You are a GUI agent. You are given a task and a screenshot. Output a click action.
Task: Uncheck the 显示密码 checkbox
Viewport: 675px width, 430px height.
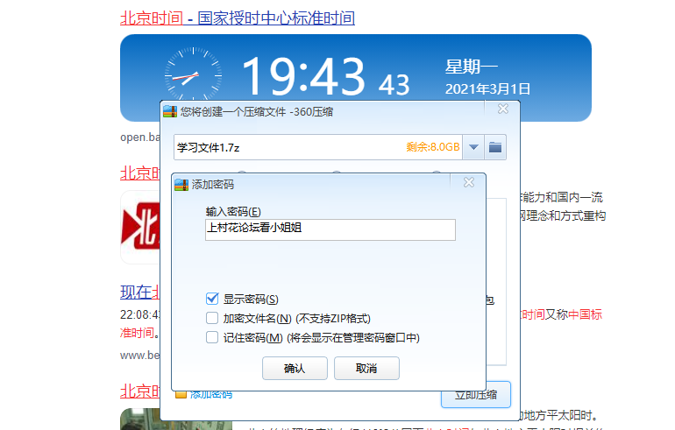click(211, 299)
